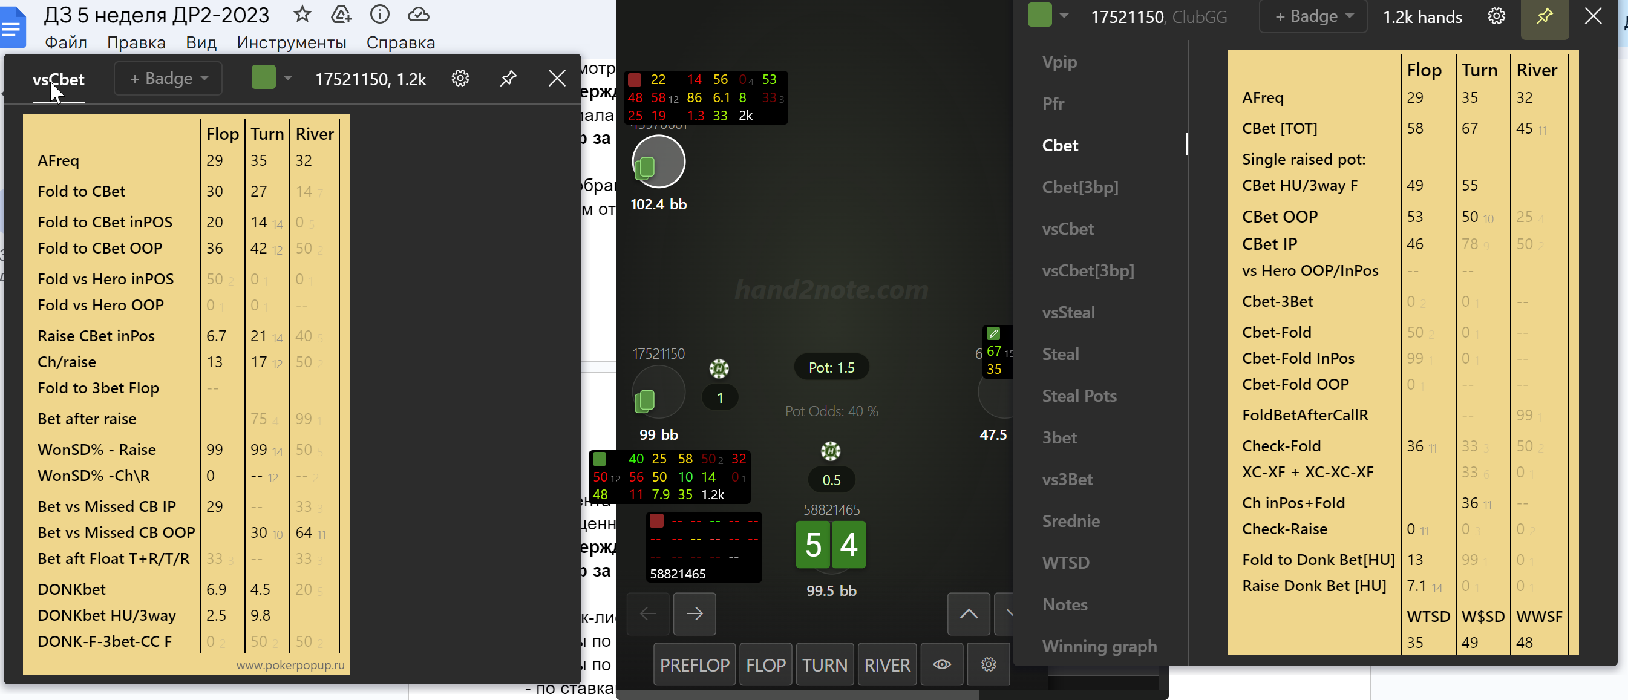1628x700 pixels.
Task: Go to previous hand step arrow
Action: pos(648,613)
